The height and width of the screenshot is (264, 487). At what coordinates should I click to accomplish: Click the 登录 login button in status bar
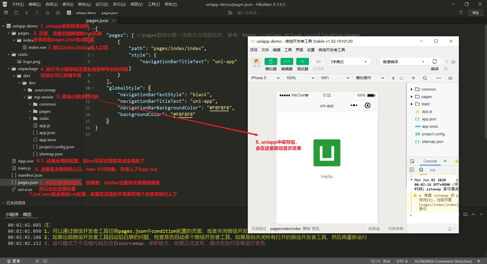[14, 261]
